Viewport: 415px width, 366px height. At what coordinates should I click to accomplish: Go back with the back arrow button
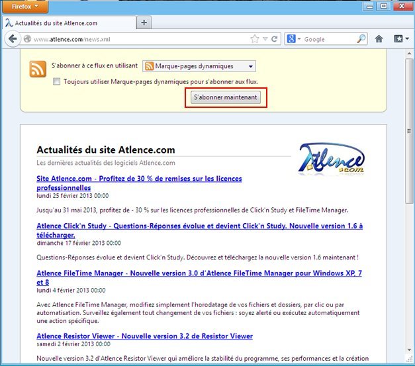click(x=13, y=39)
